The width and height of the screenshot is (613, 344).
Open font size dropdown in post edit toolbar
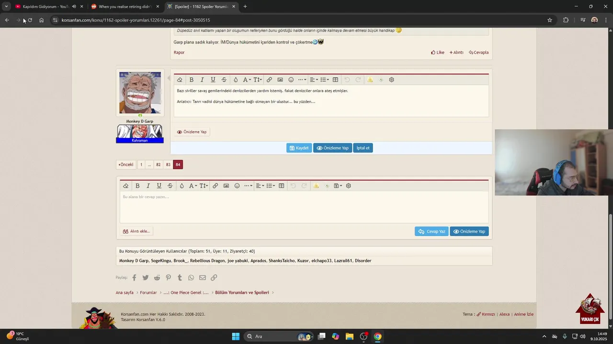[258, 80]
